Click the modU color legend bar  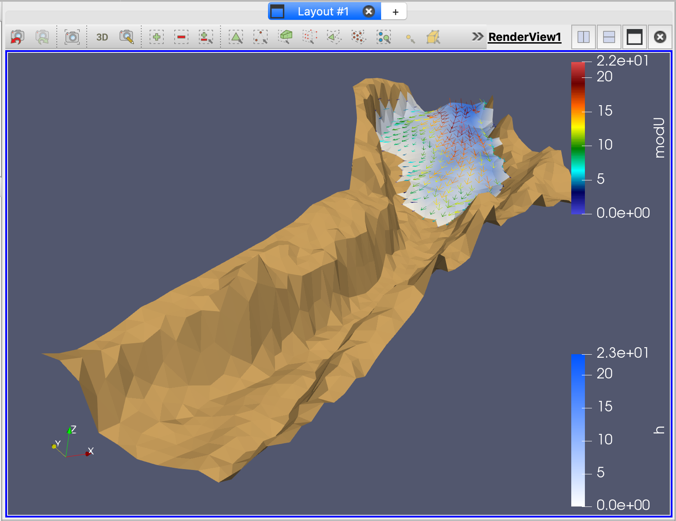[x=578, y=138]
